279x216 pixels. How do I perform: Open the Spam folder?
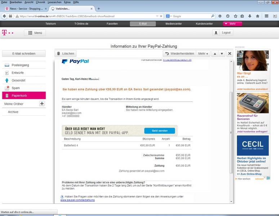click(x=15, y=88)
